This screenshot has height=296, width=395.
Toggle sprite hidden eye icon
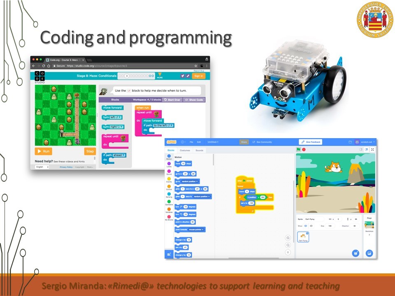click(311, 226)
